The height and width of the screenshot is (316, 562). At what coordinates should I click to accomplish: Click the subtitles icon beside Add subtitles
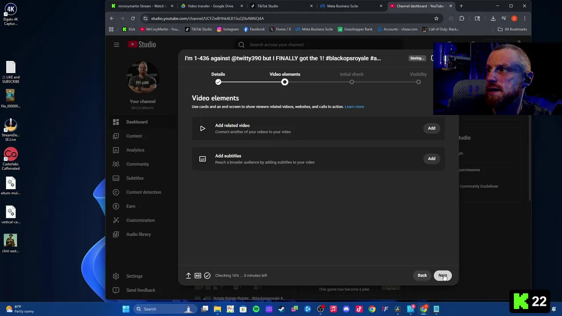coord(202,159)
